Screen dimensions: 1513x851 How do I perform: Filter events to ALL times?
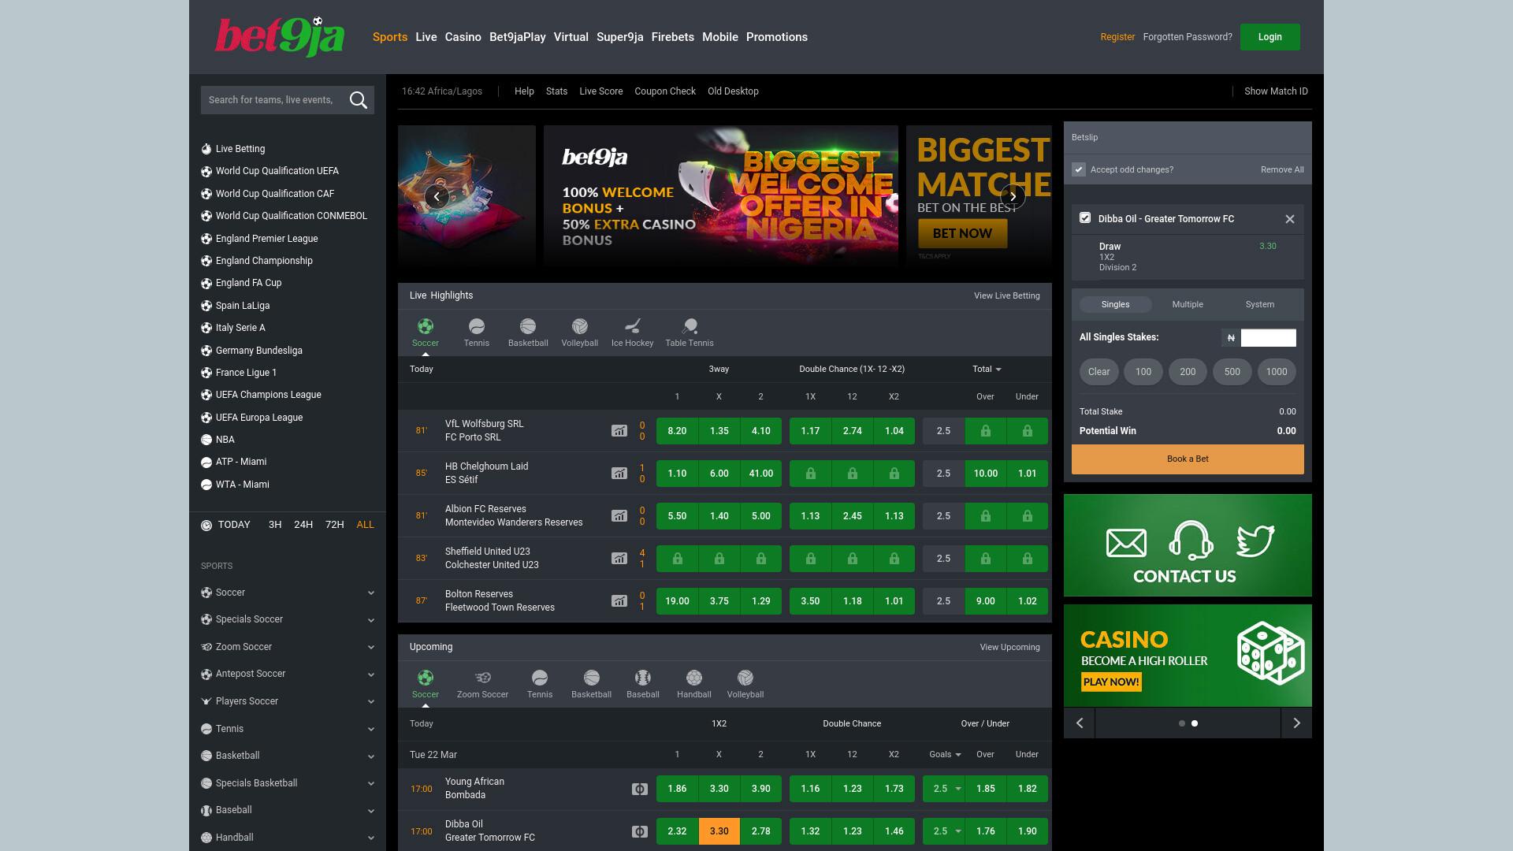(x=366, y=525)
